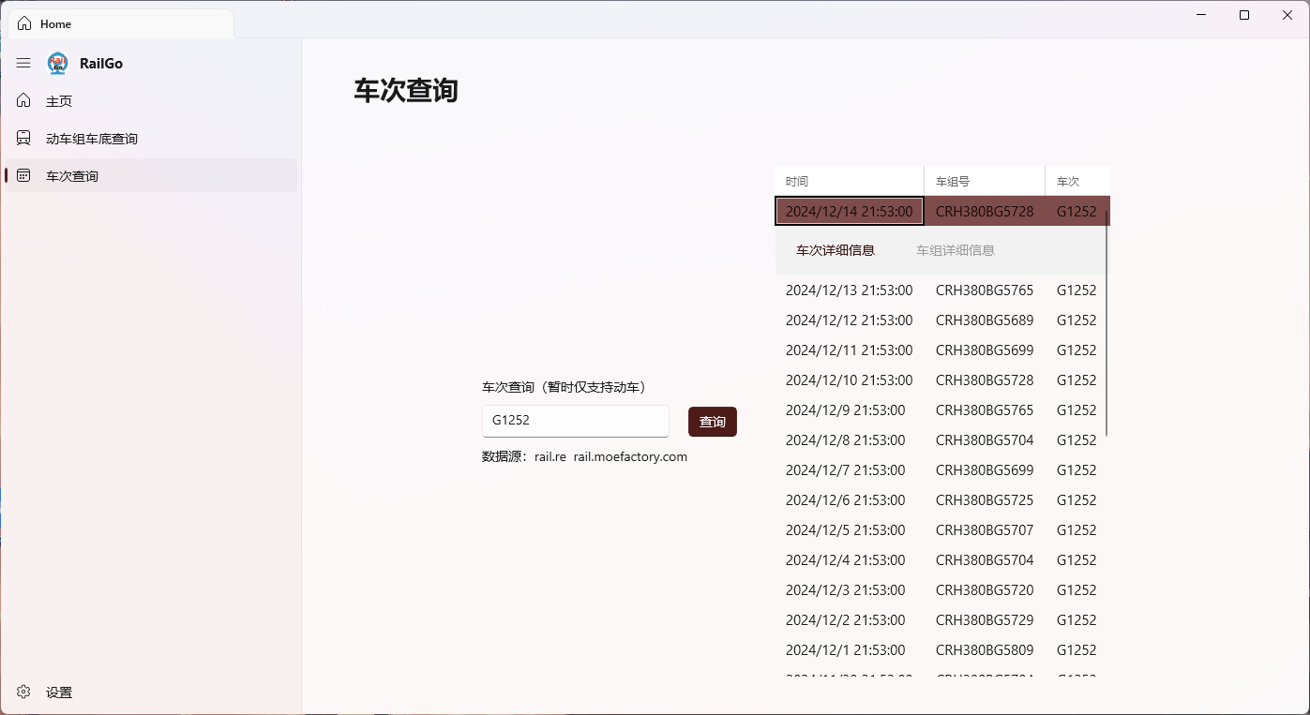Viewport: 1310px width, 715px height.
Task: Click train set CRH380BG5809
Action: click(985, 650)
